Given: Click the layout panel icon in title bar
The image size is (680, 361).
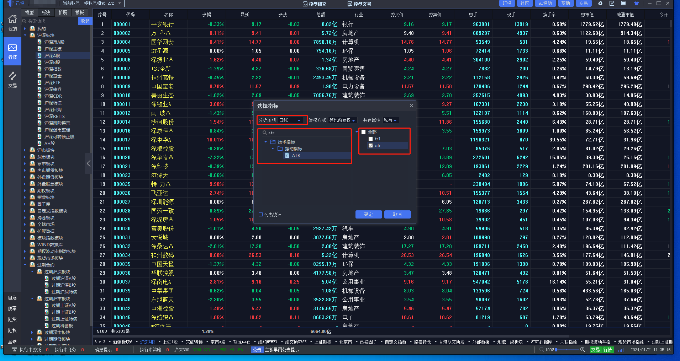Looking at the screenshot, I should pyautogui.click(x=624, y=3).
